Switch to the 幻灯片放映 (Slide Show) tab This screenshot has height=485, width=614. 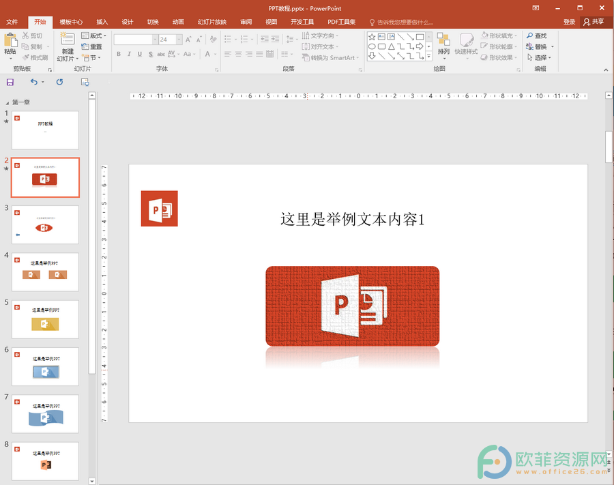click(212, 22)
